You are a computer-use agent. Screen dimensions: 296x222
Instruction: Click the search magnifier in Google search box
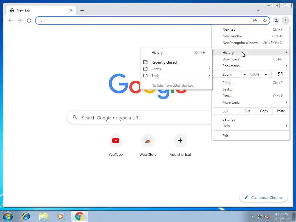[x=75, y=117]
